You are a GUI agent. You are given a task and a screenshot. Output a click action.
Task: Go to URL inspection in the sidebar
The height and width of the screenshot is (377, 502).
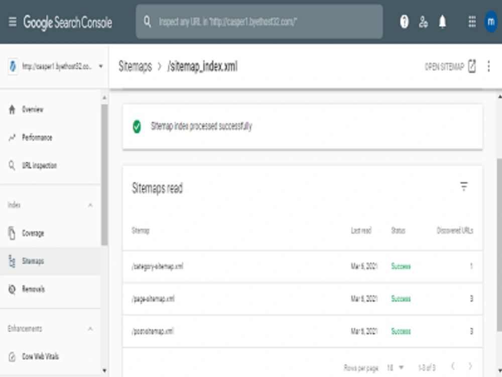pos(39,165)
